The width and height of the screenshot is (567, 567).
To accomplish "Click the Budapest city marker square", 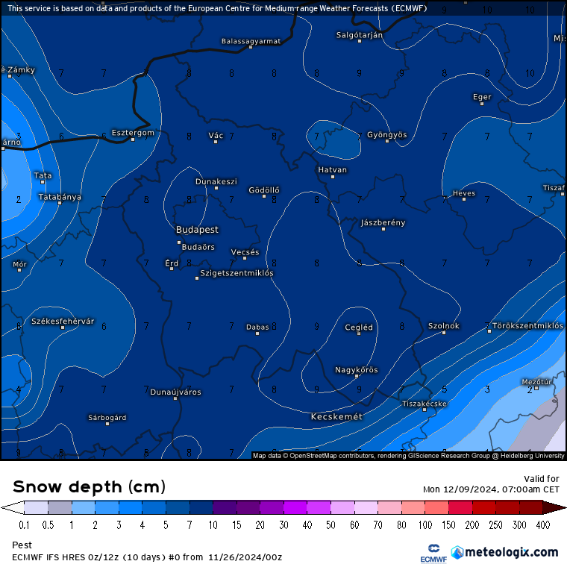I will tap(179, 242).
